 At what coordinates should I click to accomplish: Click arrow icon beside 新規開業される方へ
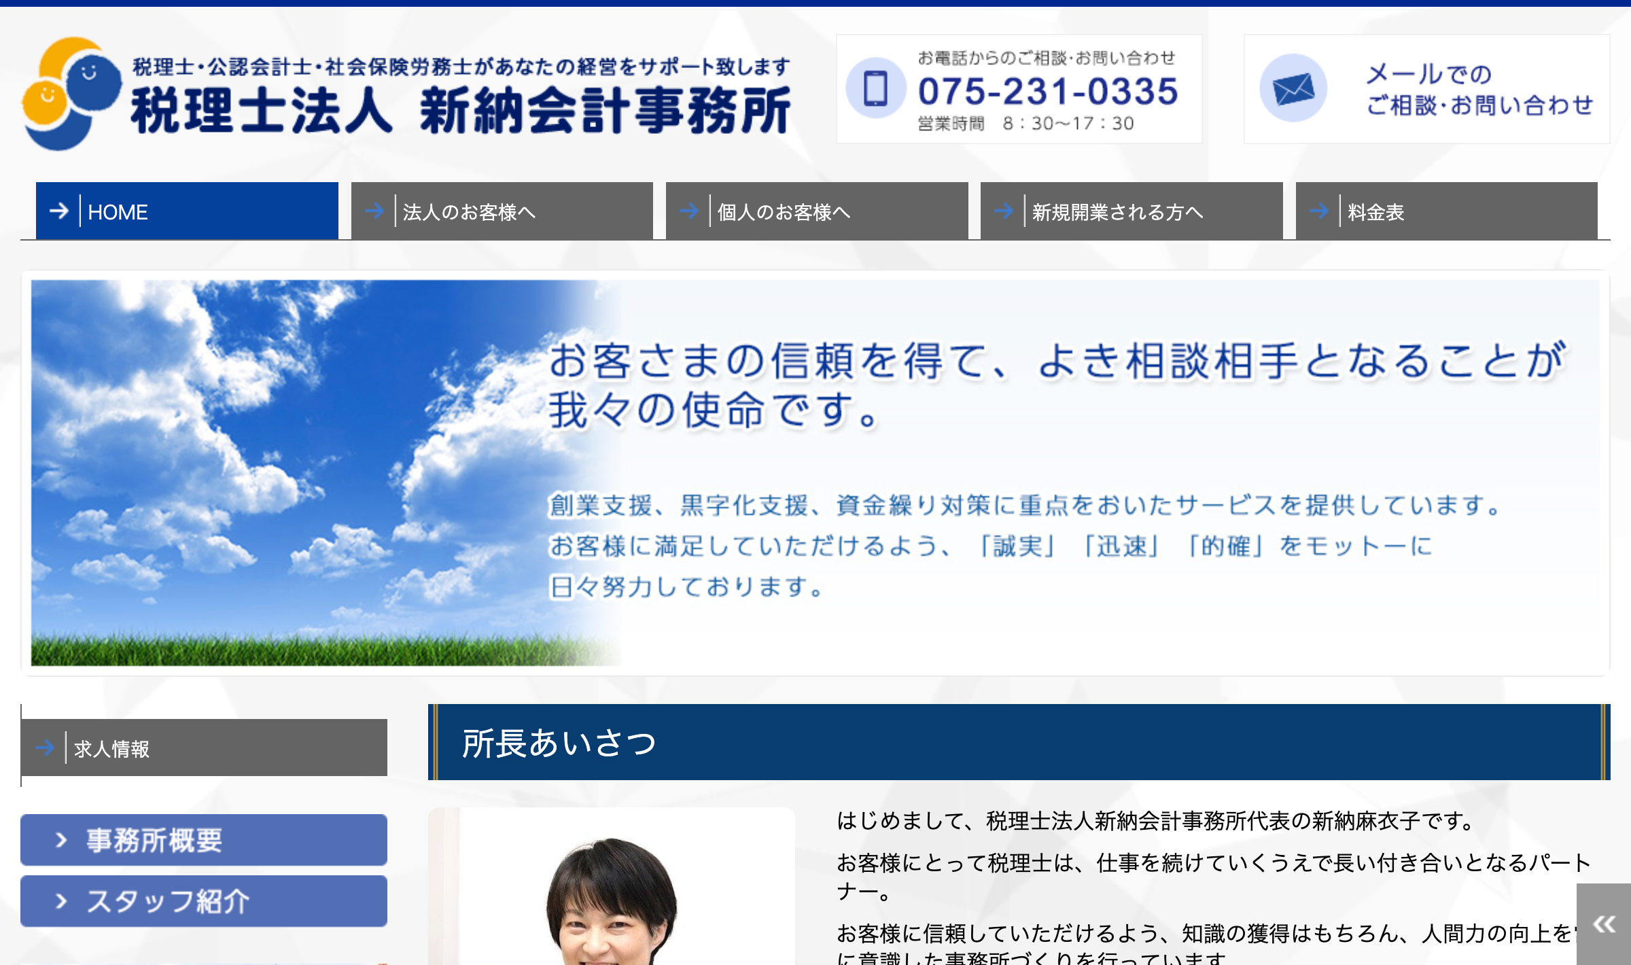pos(1004,211)
